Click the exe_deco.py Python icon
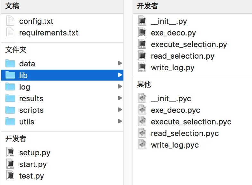Image resolution: width=252 pixels, height=185 pixels. (x=142, y=33)
